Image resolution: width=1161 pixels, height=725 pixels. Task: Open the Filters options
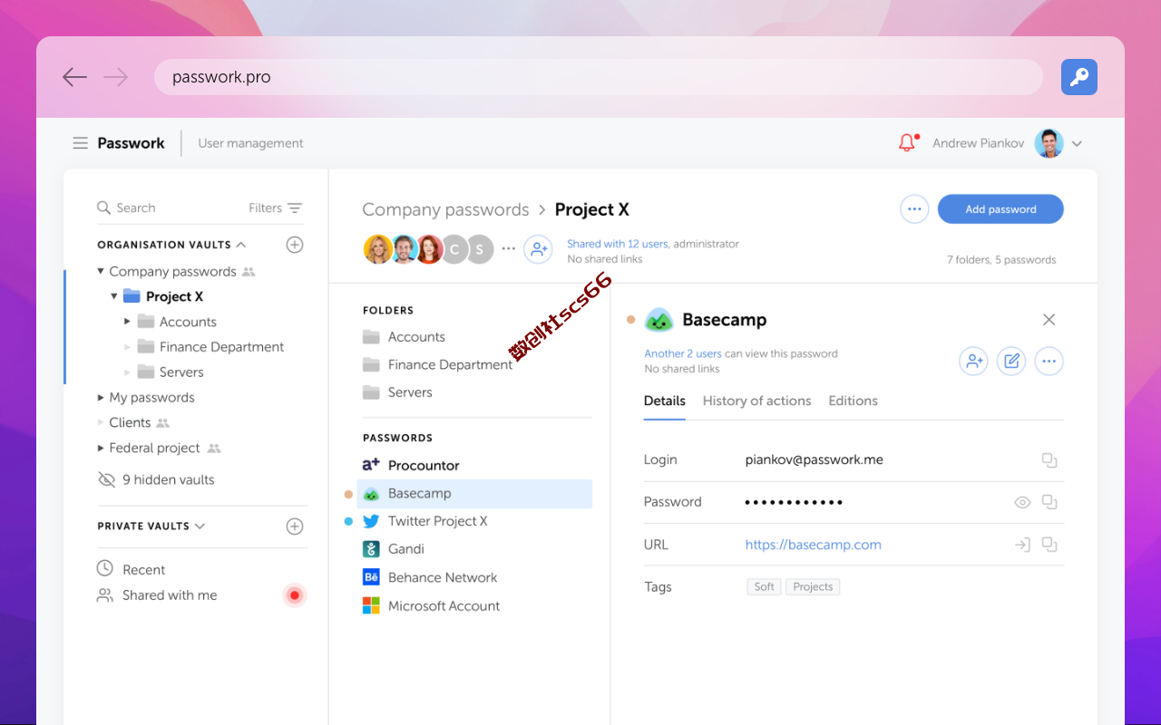pyautogui.click(x=276, y=208)
